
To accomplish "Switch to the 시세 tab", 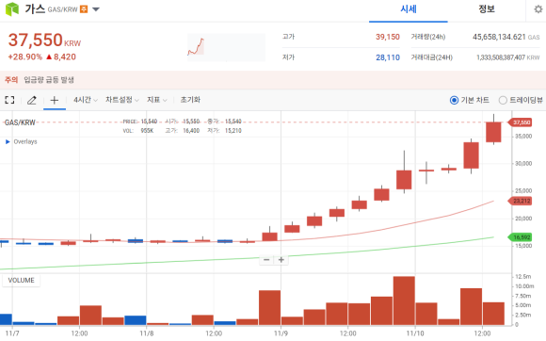I will (x=409, y=9).
